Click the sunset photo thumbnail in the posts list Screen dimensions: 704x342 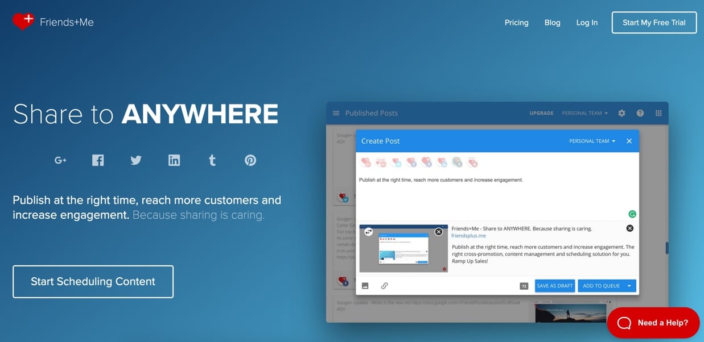tap(570, 313)
